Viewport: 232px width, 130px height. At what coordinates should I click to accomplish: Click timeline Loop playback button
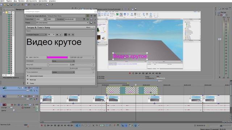click(45, 125)
